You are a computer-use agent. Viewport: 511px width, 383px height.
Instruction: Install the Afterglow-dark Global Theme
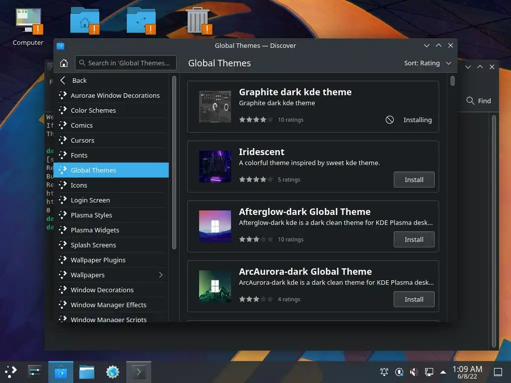pyautogui.click(x=414, y=239)
